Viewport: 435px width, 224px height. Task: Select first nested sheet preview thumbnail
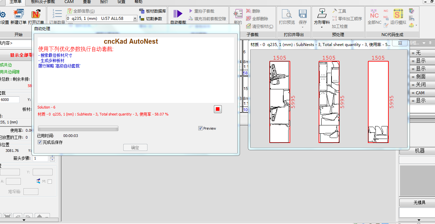coord(280,102)
